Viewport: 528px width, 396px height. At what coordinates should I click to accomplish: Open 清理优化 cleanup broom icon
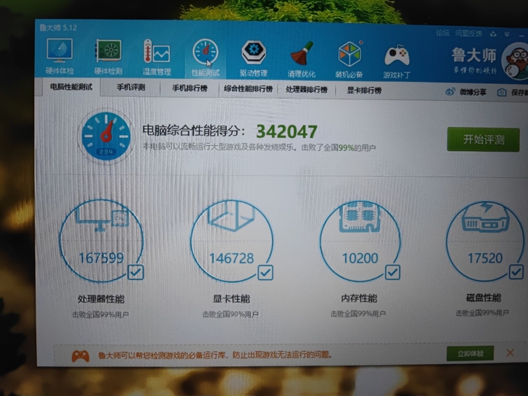pyautogui.click(x=302, y=59)
